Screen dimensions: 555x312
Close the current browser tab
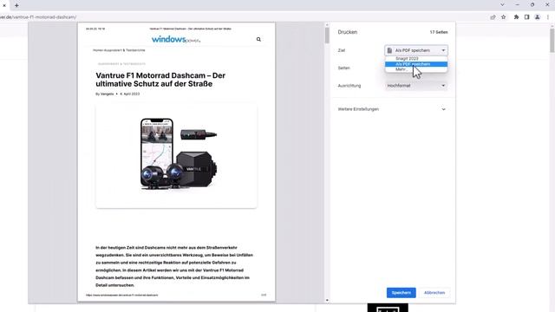tap(4, 5)
